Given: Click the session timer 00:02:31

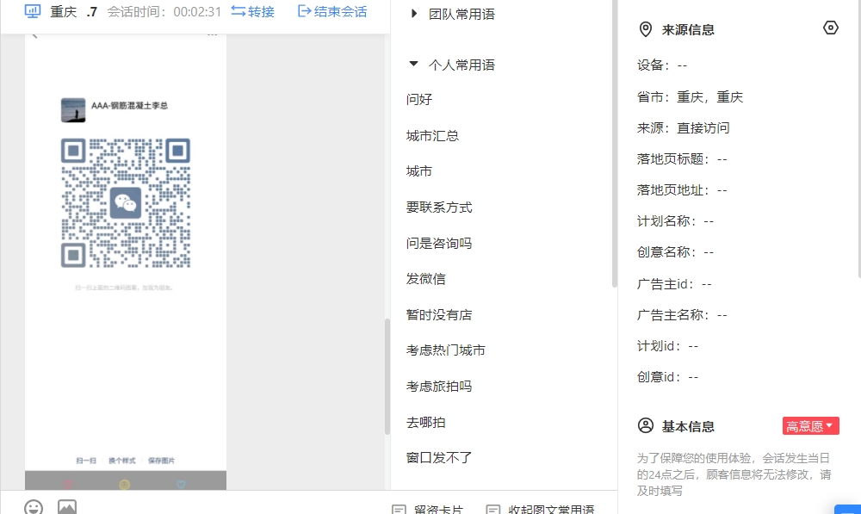Looking at the screenshot, I should point(197,11).
